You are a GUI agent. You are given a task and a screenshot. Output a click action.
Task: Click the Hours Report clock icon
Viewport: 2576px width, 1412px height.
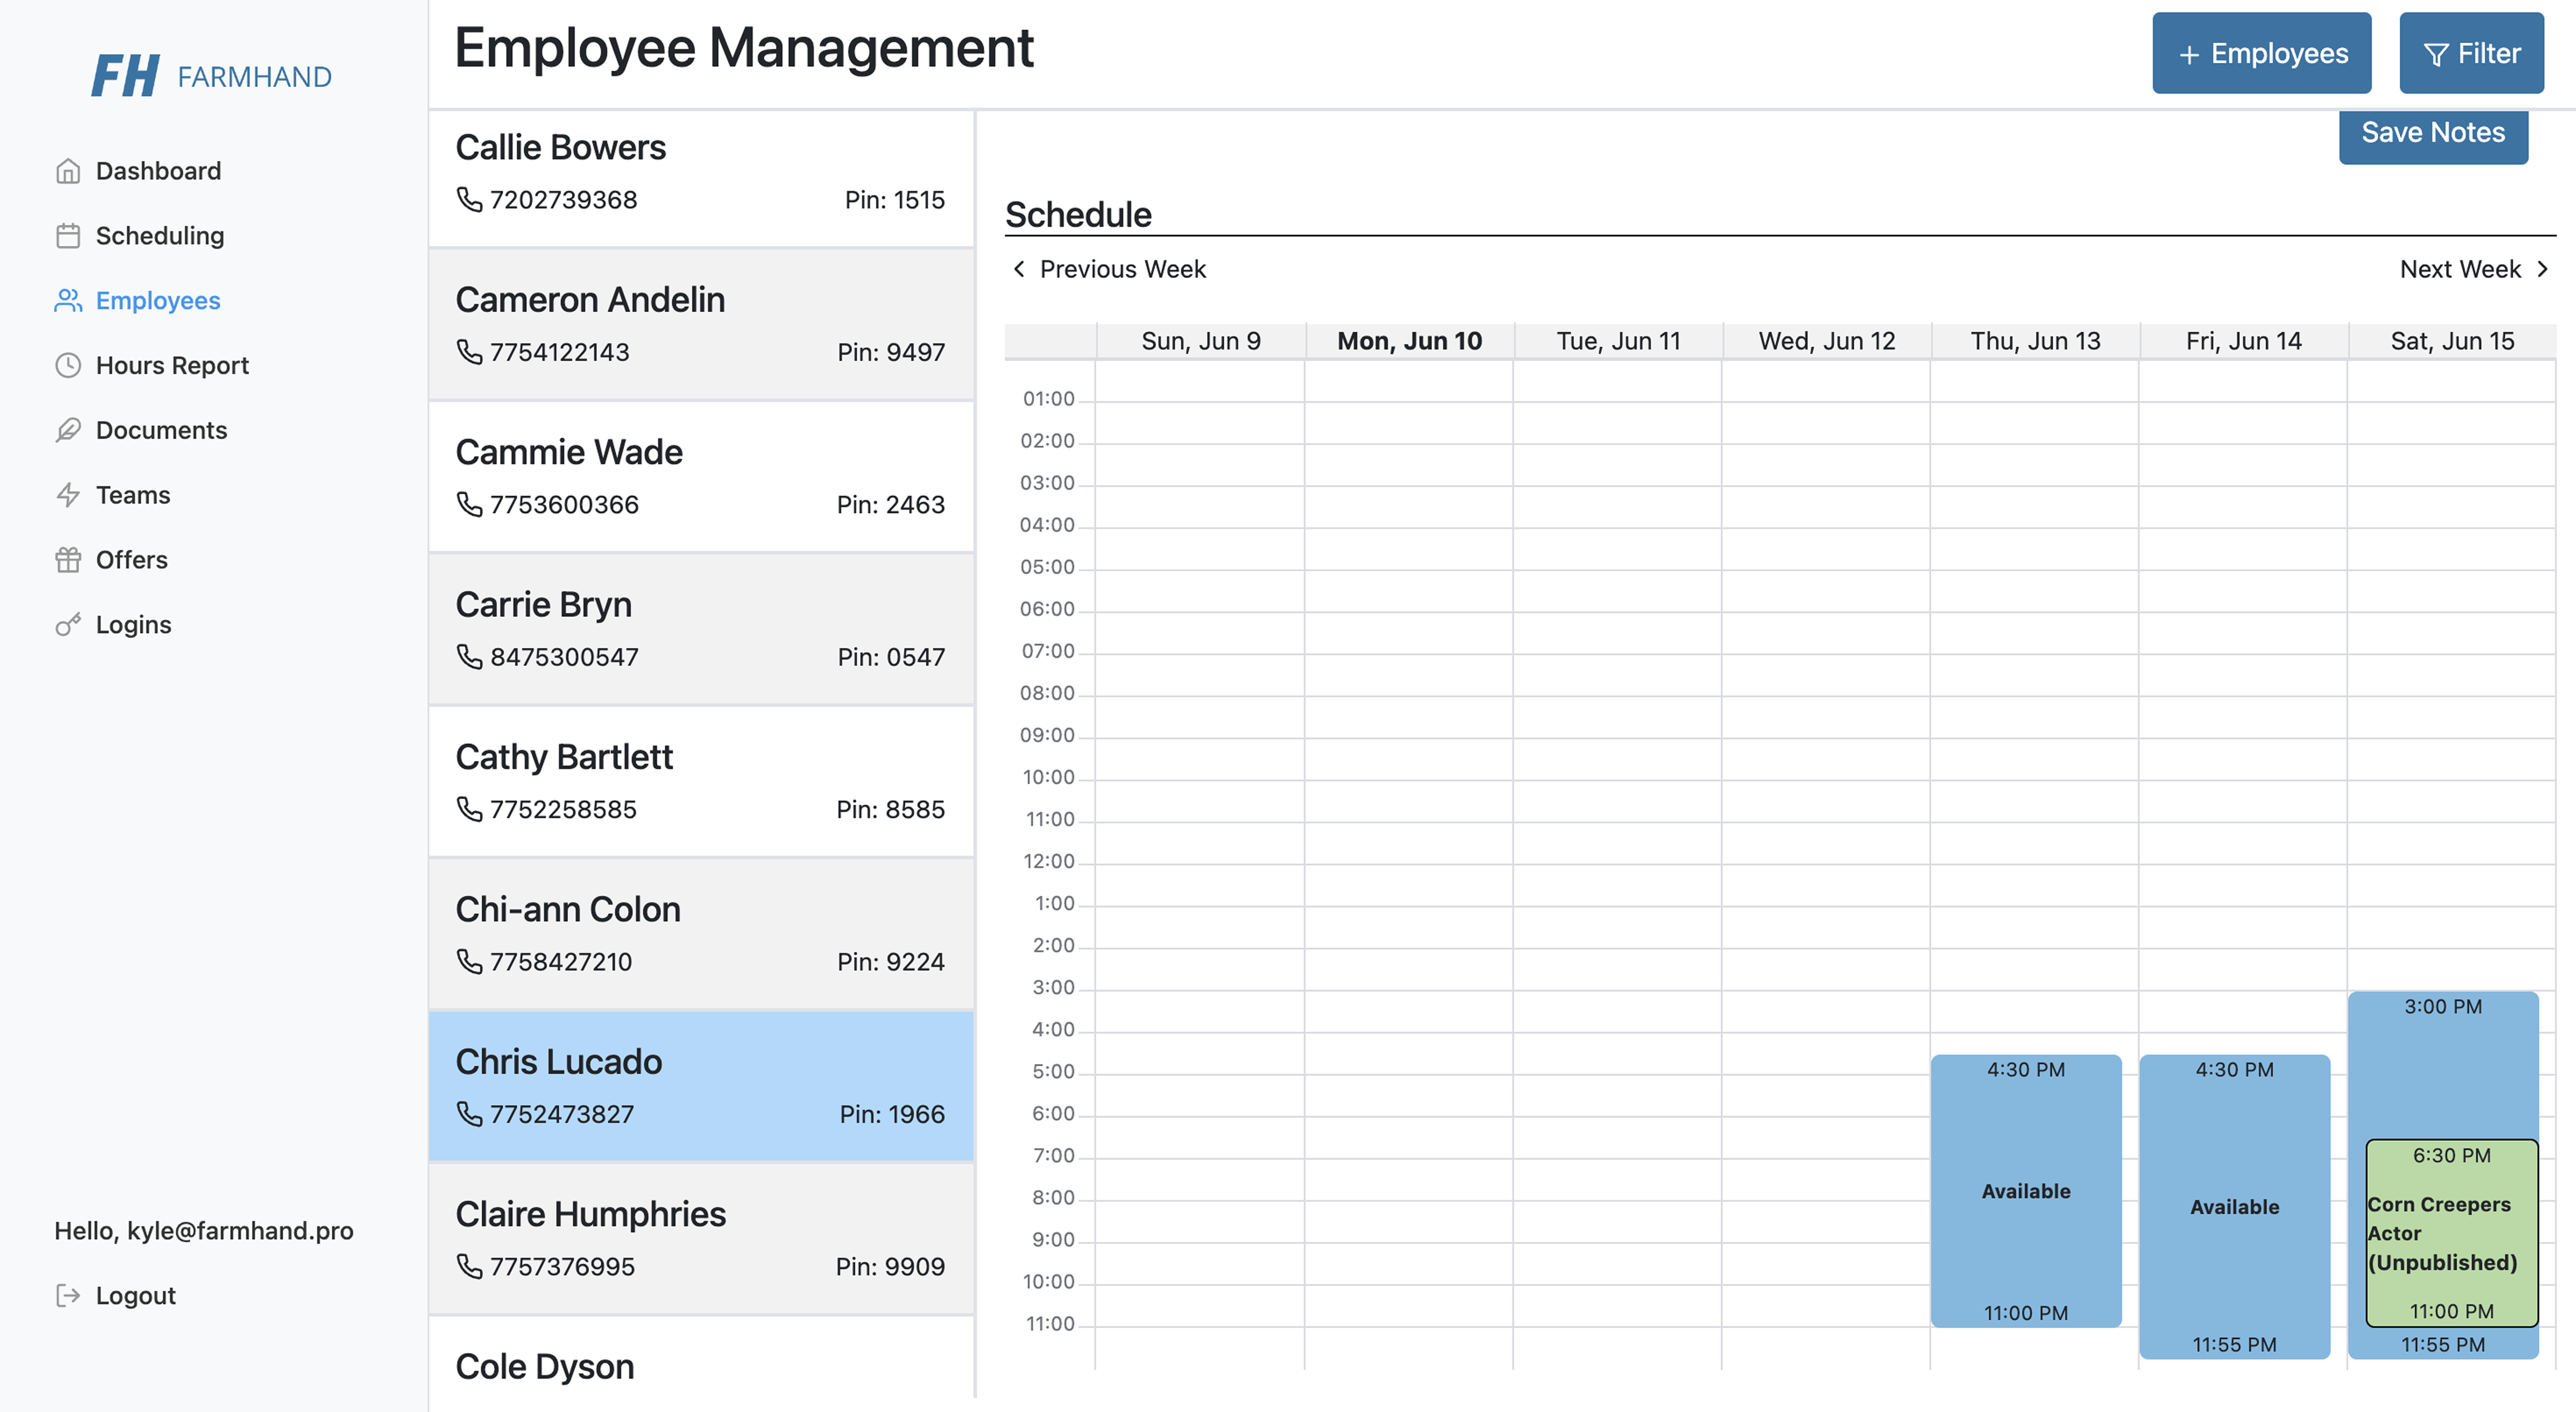68,366
